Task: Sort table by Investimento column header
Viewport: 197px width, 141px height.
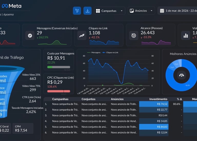Action: pos(158,99)
